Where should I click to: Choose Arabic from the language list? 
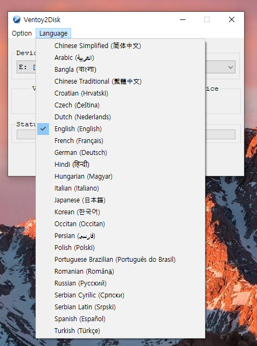point(121,58)
